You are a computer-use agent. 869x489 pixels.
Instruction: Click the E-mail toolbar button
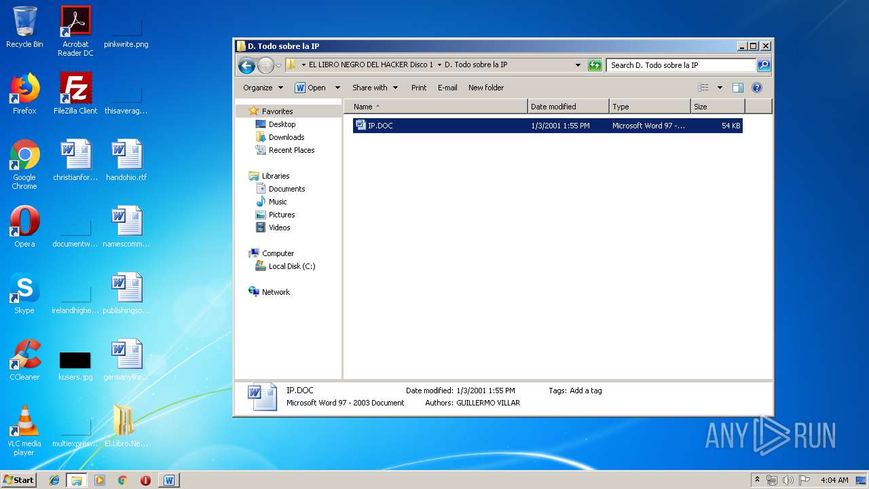(447, 88)
